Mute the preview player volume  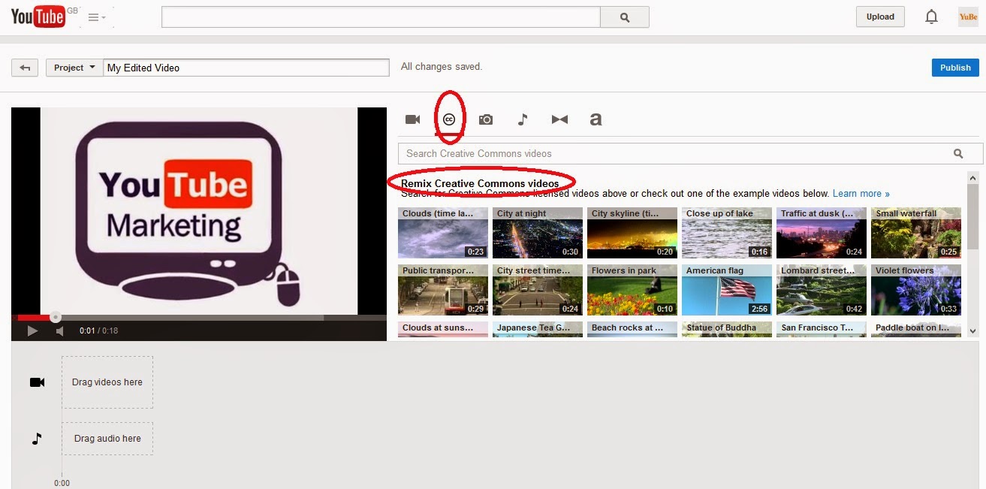click(60, 331)
